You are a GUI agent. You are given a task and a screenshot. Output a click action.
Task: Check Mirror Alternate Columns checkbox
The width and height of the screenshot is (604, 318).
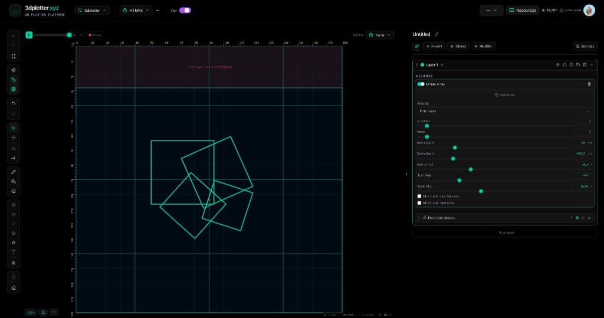click(419, 196)
